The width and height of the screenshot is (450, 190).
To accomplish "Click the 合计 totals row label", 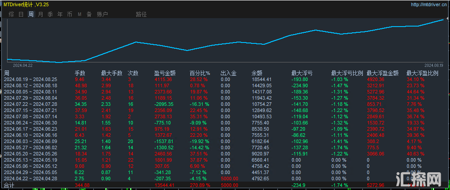I will (x=9, y=185).
